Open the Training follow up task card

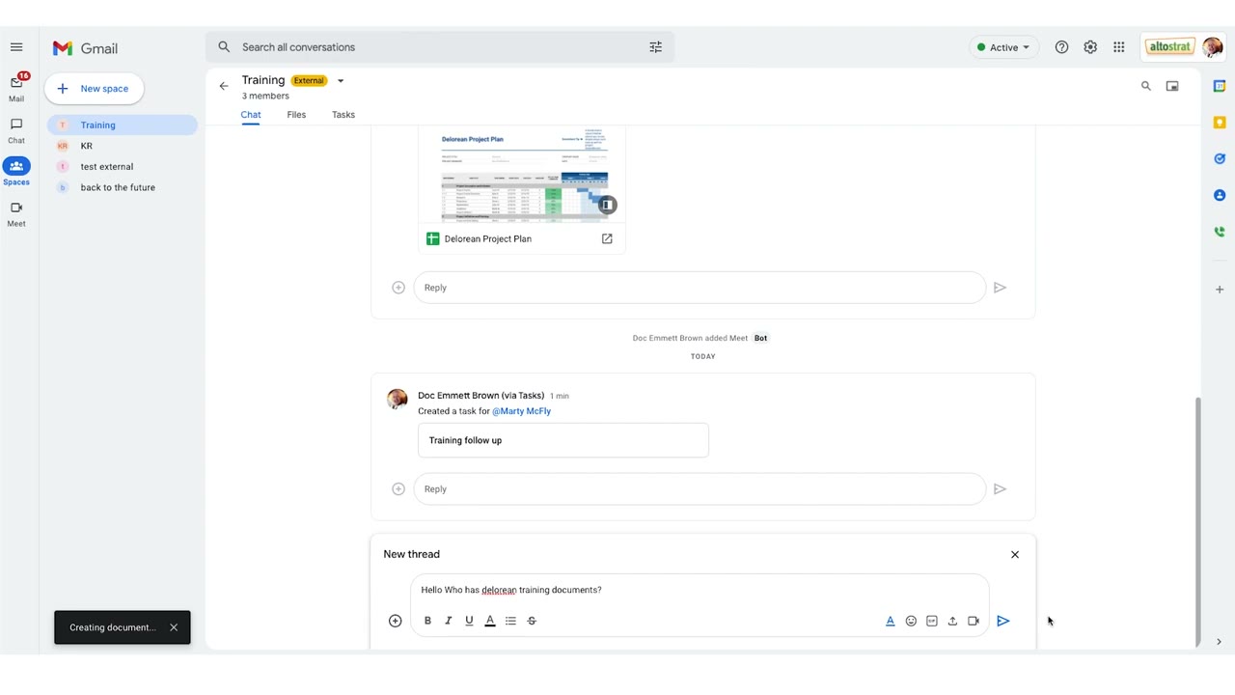click(x=563, y=440)
